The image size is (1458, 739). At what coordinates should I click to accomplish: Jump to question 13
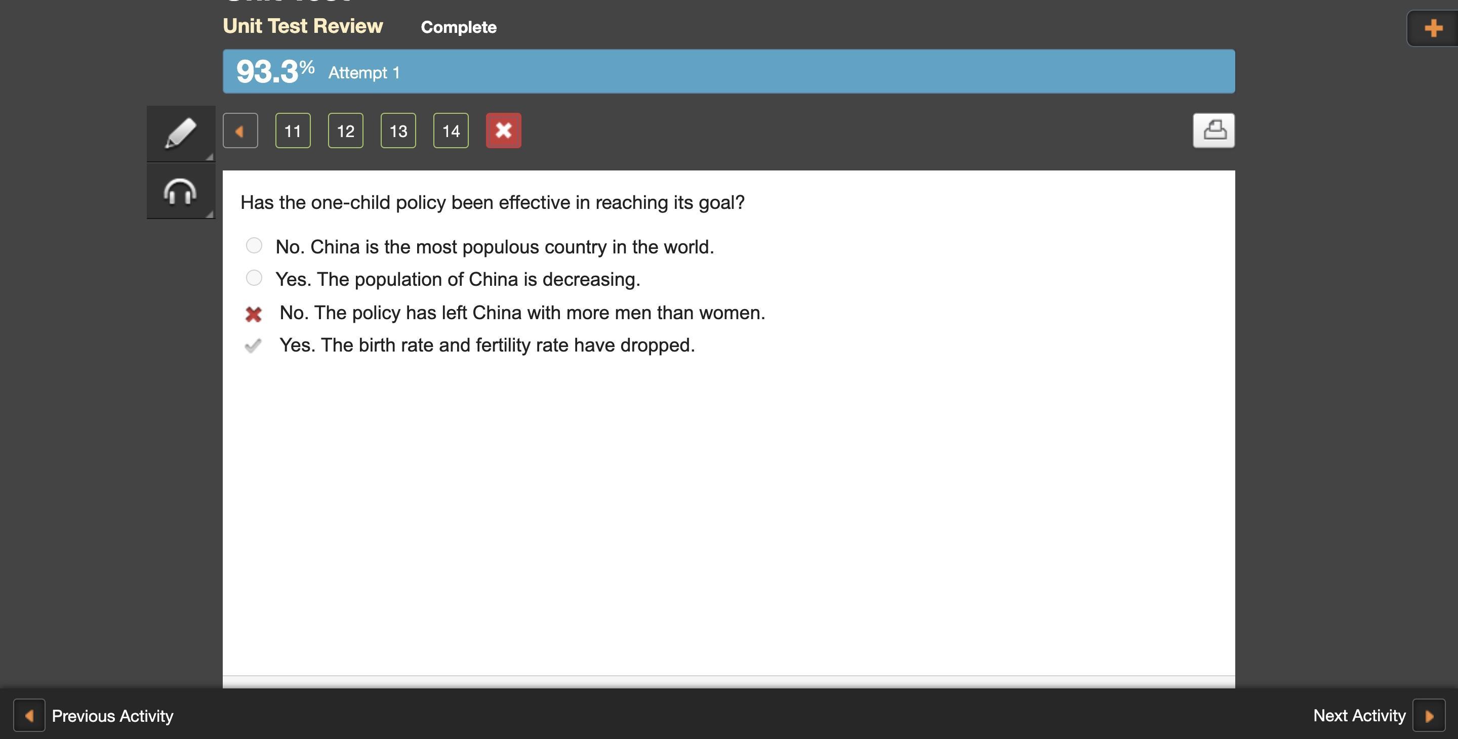point(398,131)
